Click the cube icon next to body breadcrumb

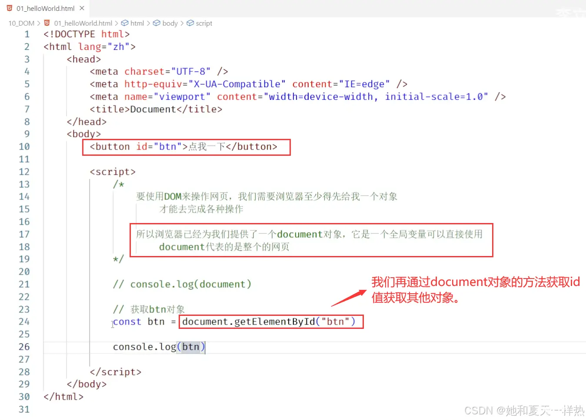tap(156, 23)
